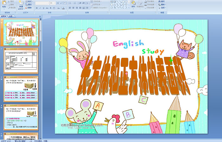Select the Right Brace shape

coord(126,8)
